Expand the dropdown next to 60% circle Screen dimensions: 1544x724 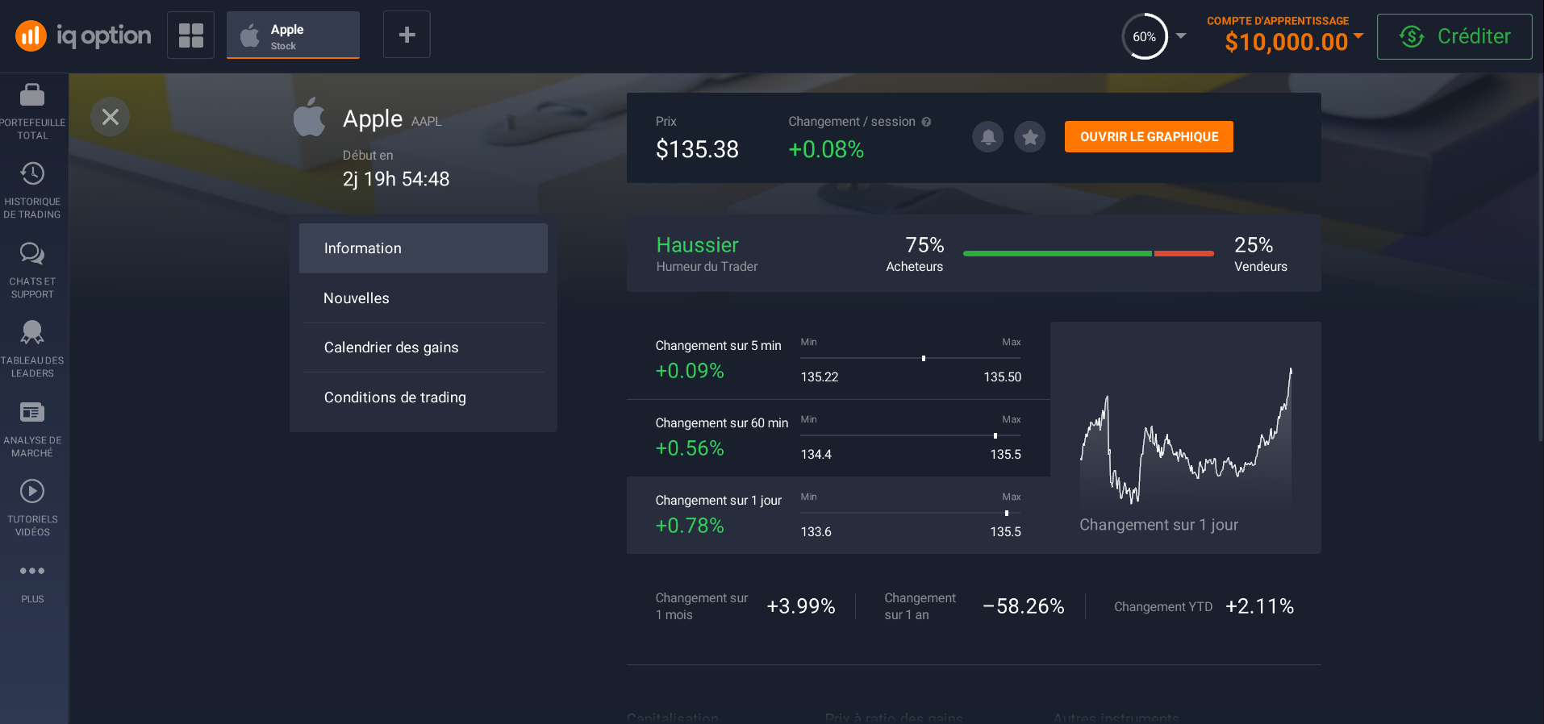[1181, 35]
